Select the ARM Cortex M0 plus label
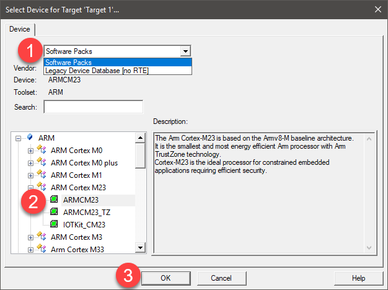The width and height of the screenshot is (388, 290). pyautogui.click(x=84, y=163)
